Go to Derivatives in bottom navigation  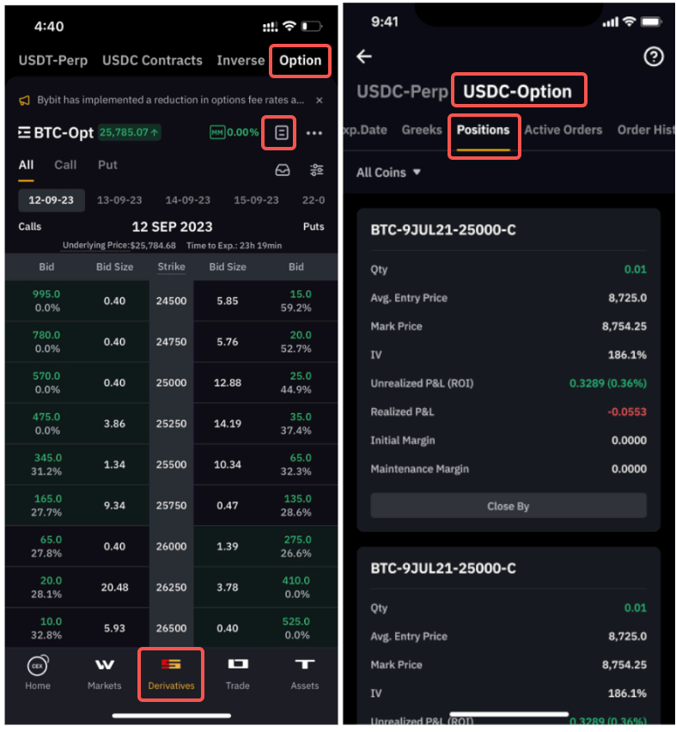click(171, 674)
